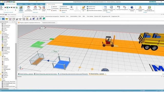This screenshot has width=164, height=92.
Task: Click the save icon in quick access toolbar
Action: (x=4, y=2)
